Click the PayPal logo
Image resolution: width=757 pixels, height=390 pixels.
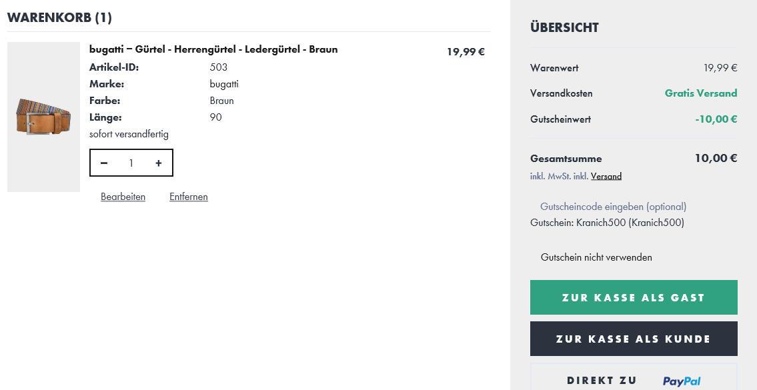[682, 381]
